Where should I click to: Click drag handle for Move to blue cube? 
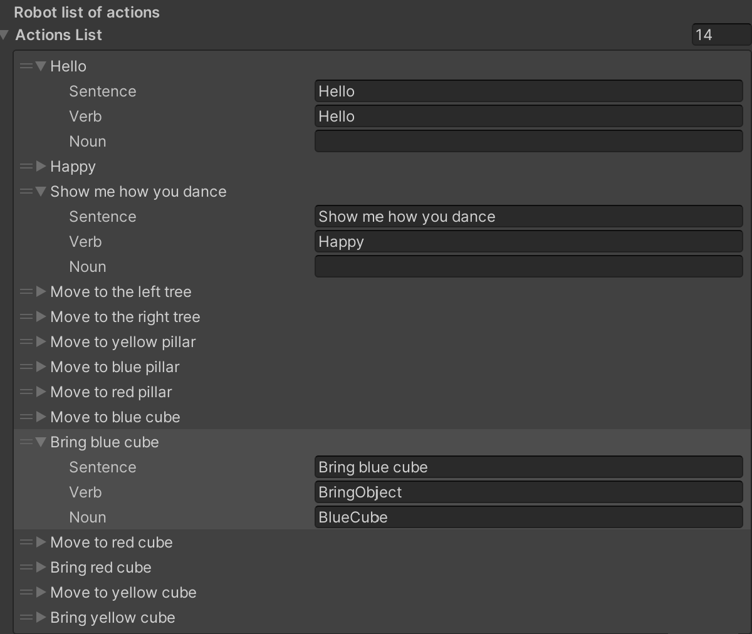pyautogui.click(x=26, y=417)
